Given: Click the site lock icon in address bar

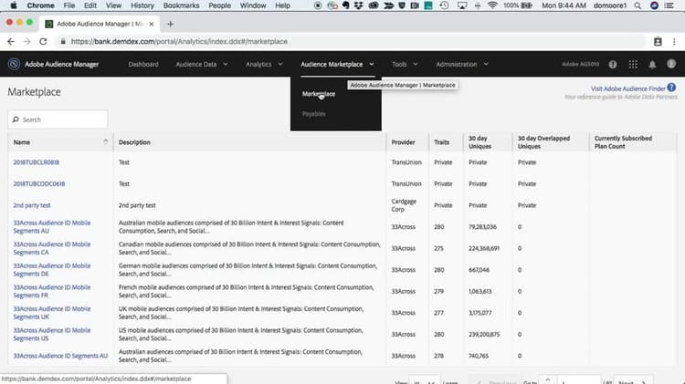Looking at the screenshot, I should 63,41.
